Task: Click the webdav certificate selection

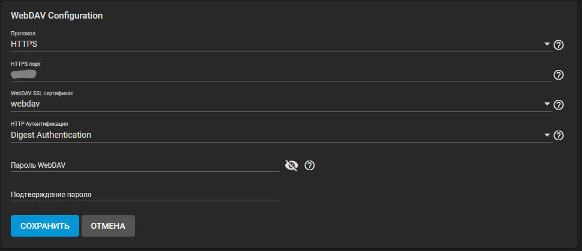Action: [25, 104]
